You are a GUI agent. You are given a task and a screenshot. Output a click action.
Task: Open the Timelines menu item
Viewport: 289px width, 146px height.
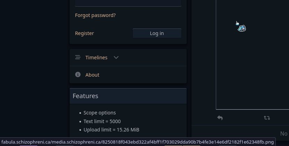[96, 58]
